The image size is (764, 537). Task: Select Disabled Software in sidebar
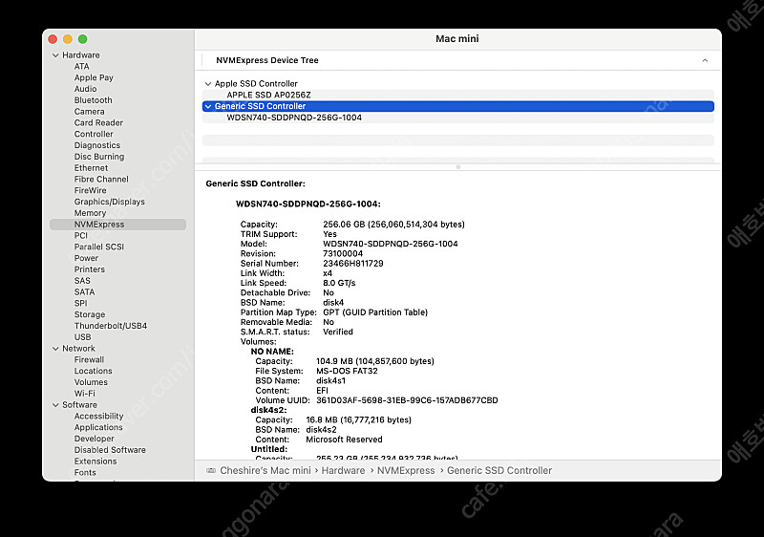click(110, 450)
